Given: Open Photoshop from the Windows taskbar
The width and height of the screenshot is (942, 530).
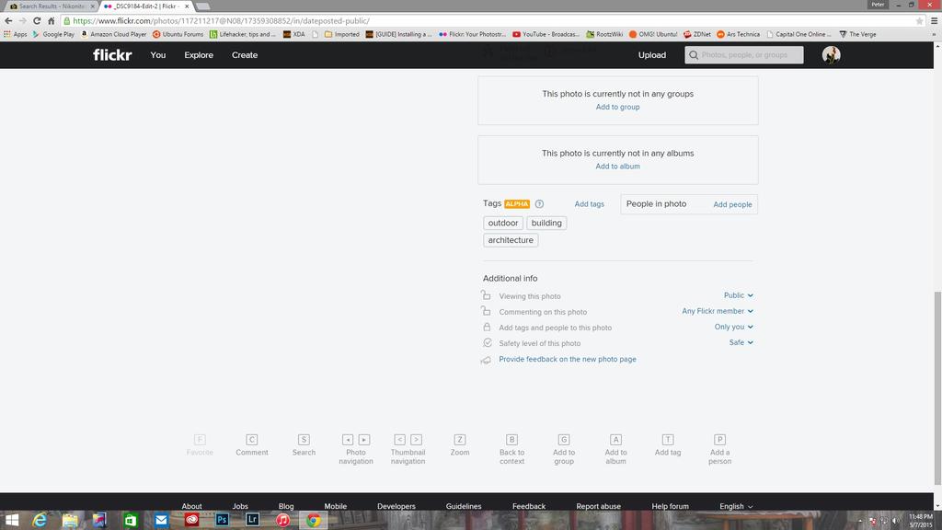Looking at the screenshot, I should [222, 520].
